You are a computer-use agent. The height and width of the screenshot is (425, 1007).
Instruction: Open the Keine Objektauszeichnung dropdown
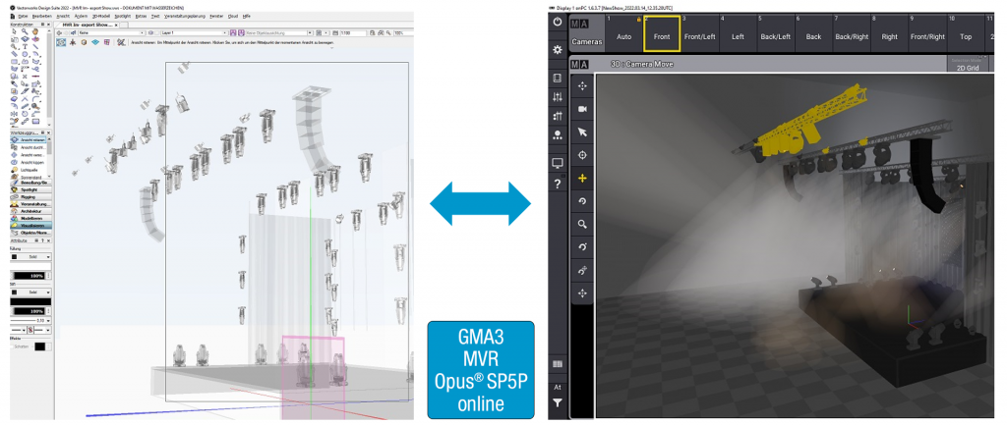click(280, 32)
